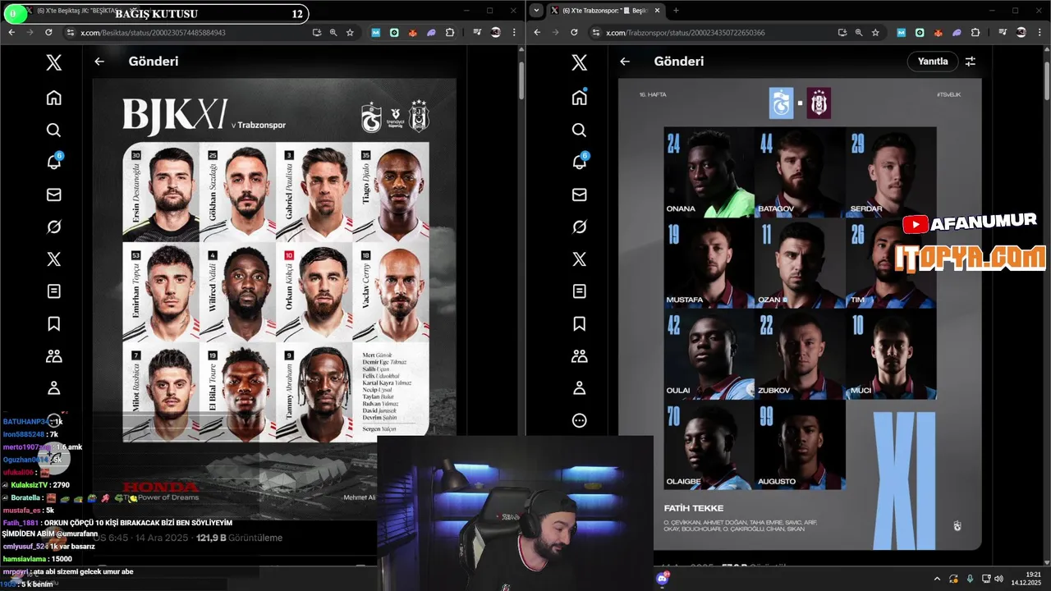
Task: Open new tab in right browser window
Action: click(676, 11)
